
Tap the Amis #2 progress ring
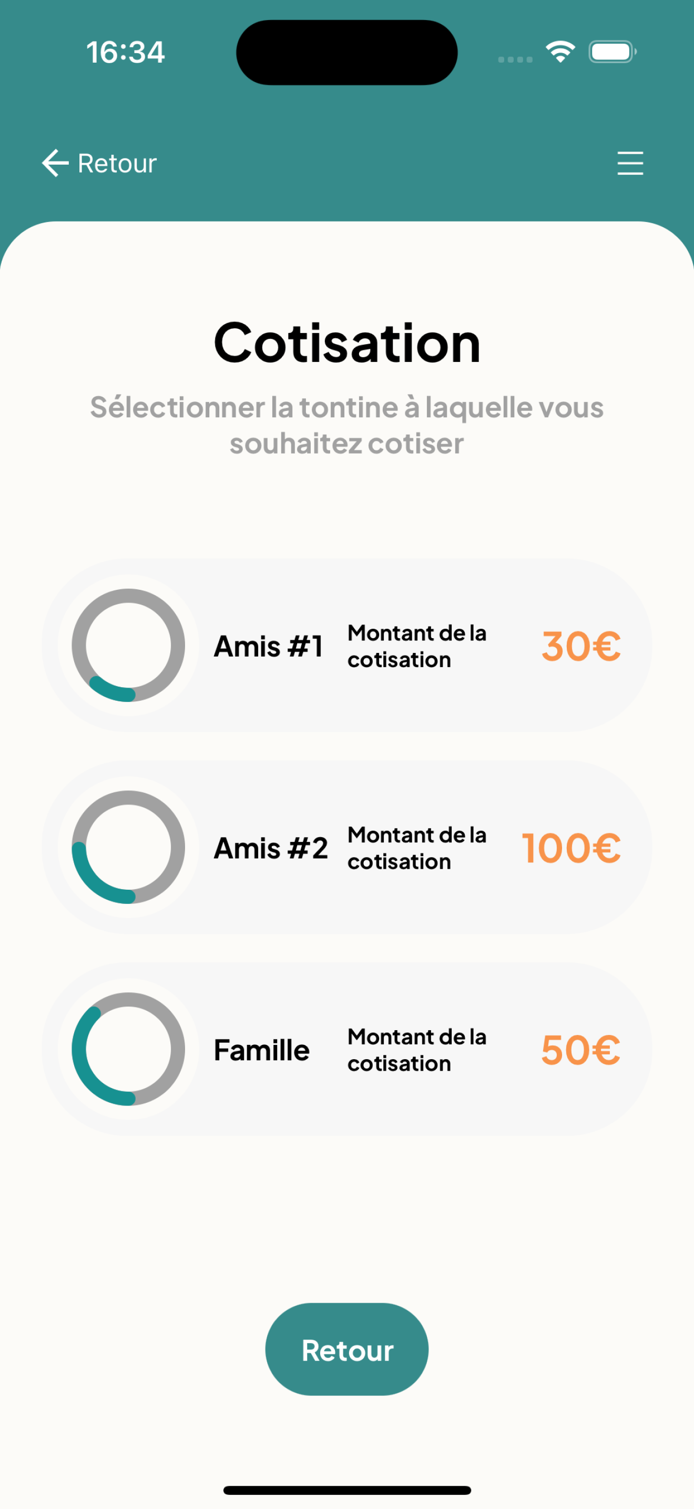128,847
